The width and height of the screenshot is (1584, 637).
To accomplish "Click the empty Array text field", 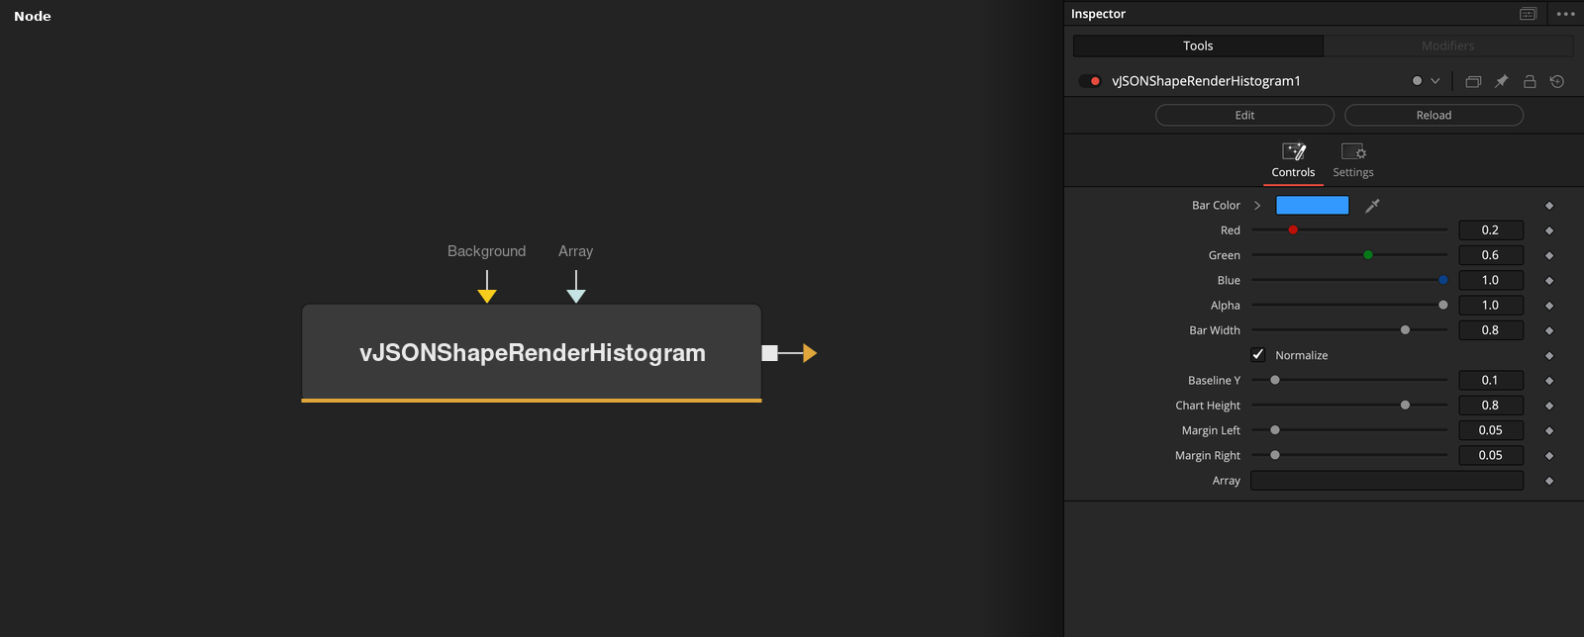I will tap(1387, 481).
